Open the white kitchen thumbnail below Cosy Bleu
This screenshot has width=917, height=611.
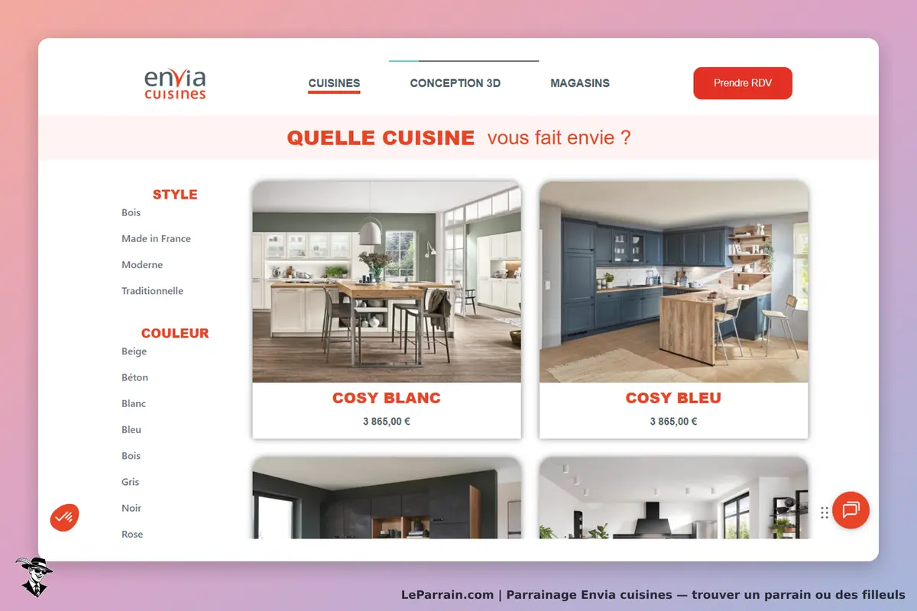pyautogui.click(x=674, y=498)
